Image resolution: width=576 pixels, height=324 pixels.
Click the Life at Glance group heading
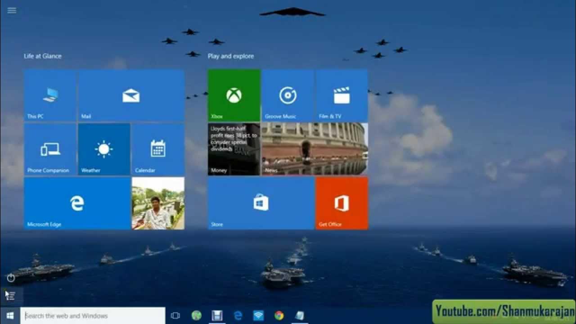coord(43,56)
